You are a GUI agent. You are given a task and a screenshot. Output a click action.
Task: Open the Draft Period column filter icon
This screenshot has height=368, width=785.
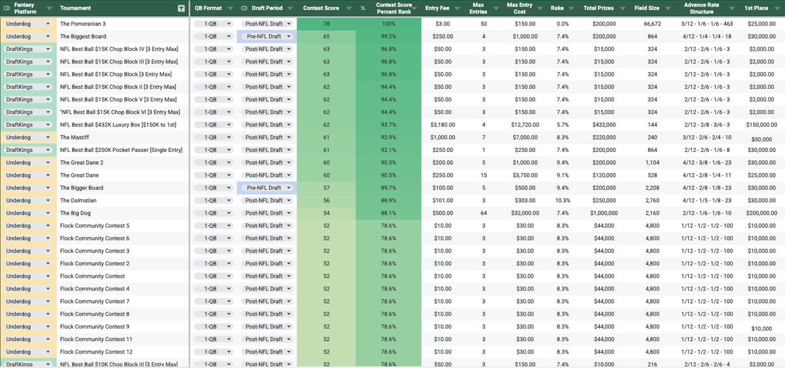(291, 8)
